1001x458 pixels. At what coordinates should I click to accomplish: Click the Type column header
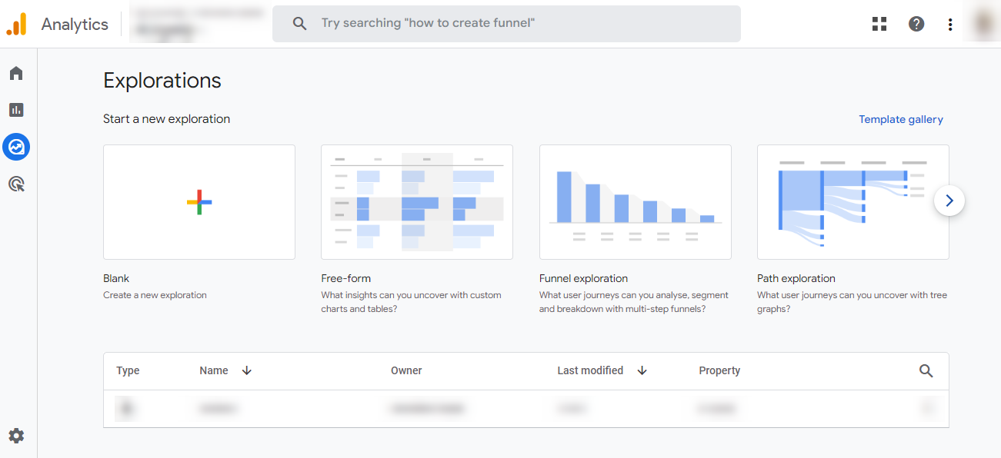point(128,370)
